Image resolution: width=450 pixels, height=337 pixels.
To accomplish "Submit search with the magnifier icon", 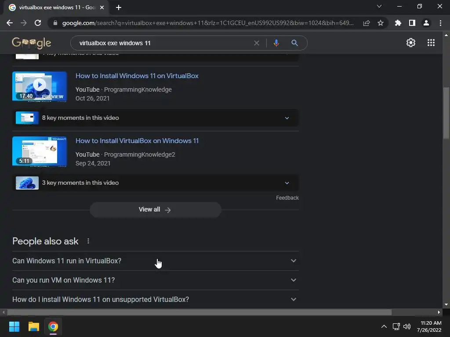I will [x=294, y=43].
